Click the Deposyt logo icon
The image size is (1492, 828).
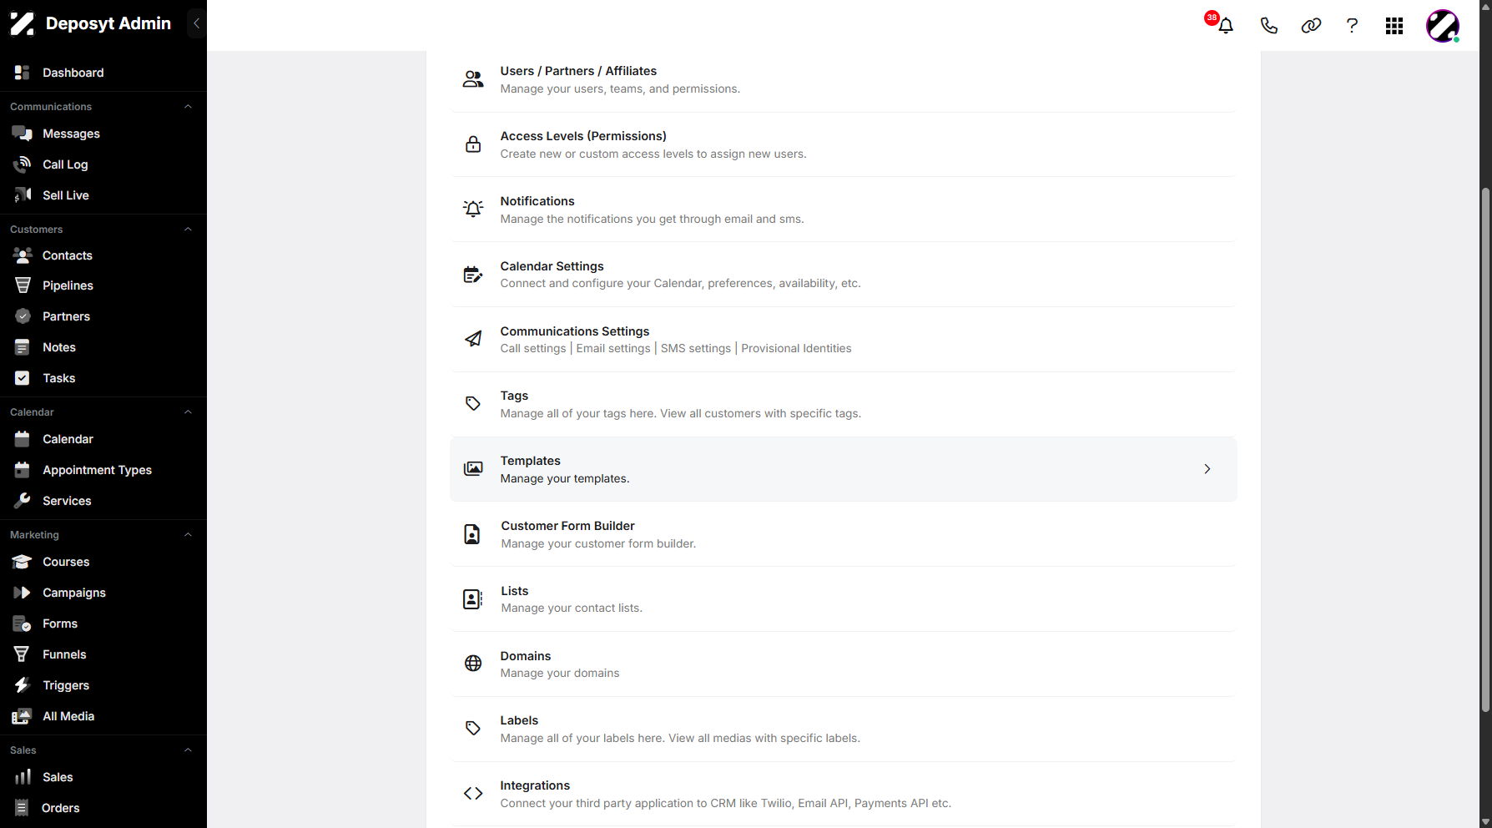(23, 23)
